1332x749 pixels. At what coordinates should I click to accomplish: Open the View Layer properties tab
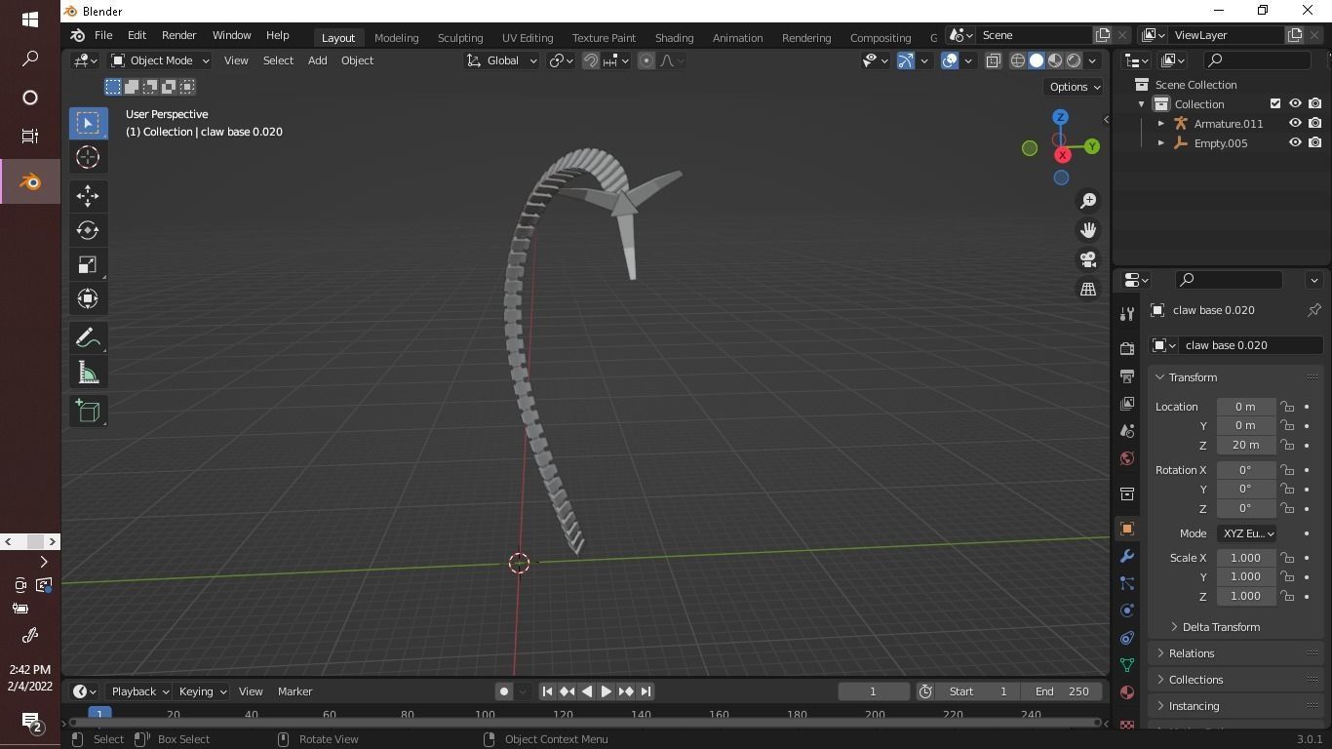click(x=1127, y=403)
